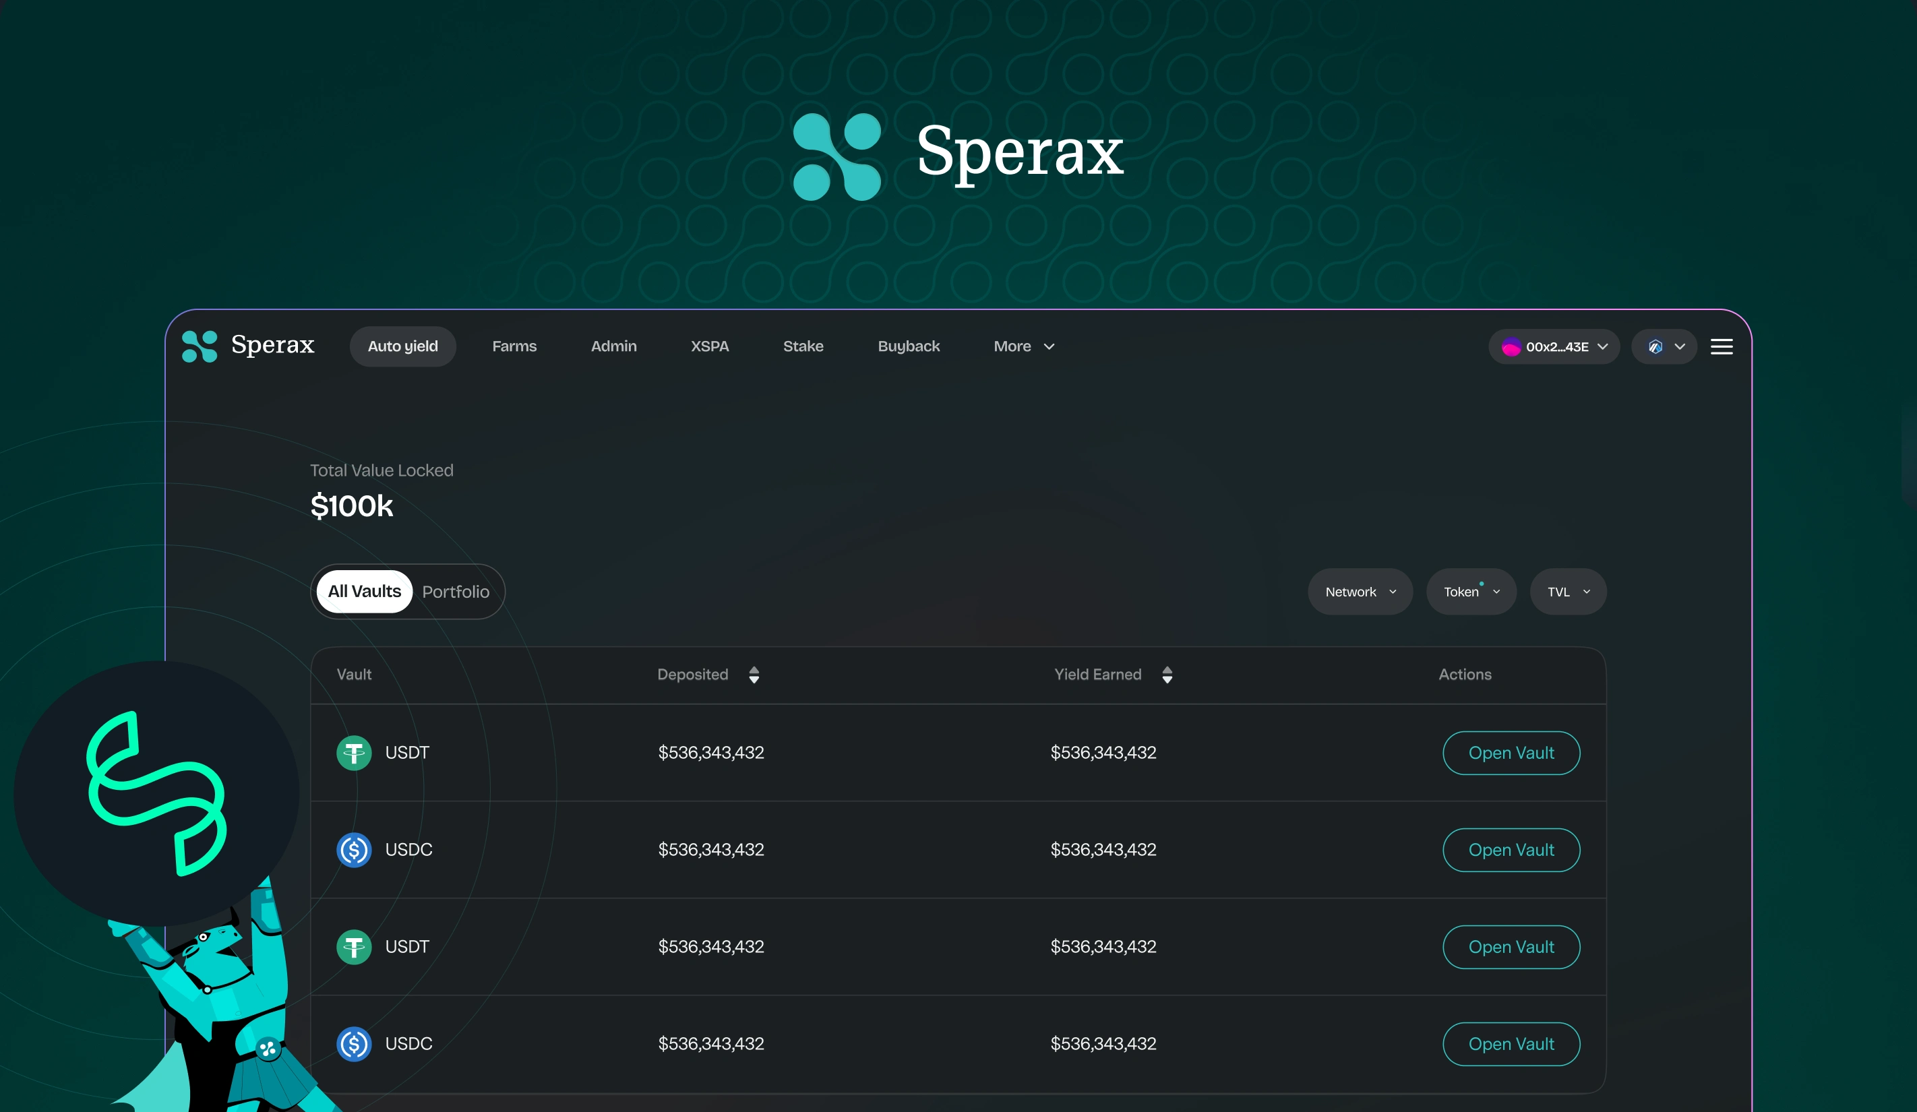
Task: Open the More navigation dropdown
Action: pyautogui.click(x=1023, y=347)
